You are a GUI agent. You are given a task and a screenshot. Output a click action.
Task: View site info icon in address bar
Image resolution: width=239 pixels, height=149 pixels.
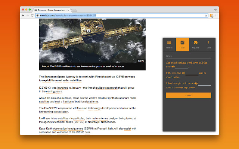pyautogui.click(x=37, y=15)
